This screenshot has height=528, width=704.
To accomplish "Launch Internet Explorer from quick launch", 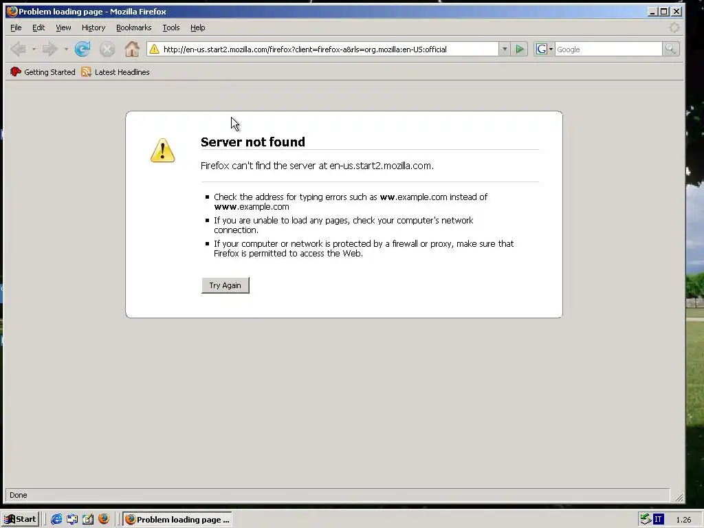I will coord(56,519).
